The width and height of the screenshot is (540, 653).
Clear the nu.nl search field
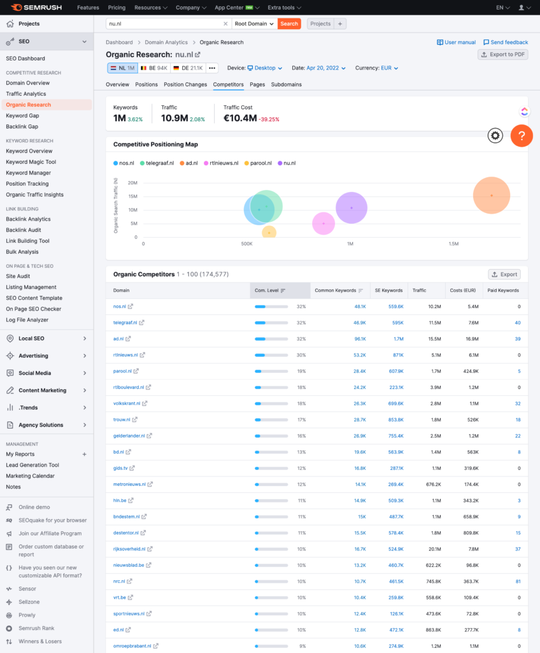[x=225, y=24]
